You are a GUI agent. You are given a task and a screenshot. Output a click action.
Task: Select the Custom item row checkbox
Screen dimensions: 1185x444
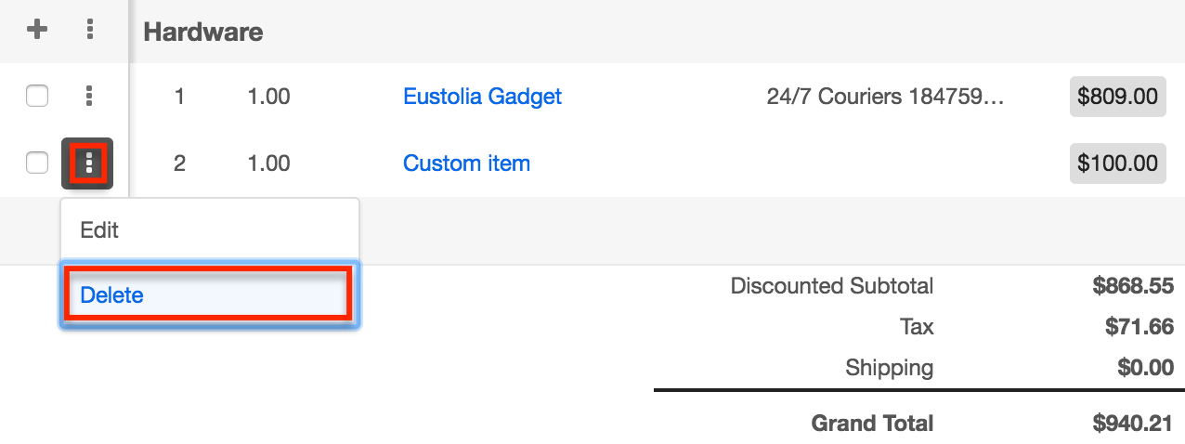pos(36,163)
